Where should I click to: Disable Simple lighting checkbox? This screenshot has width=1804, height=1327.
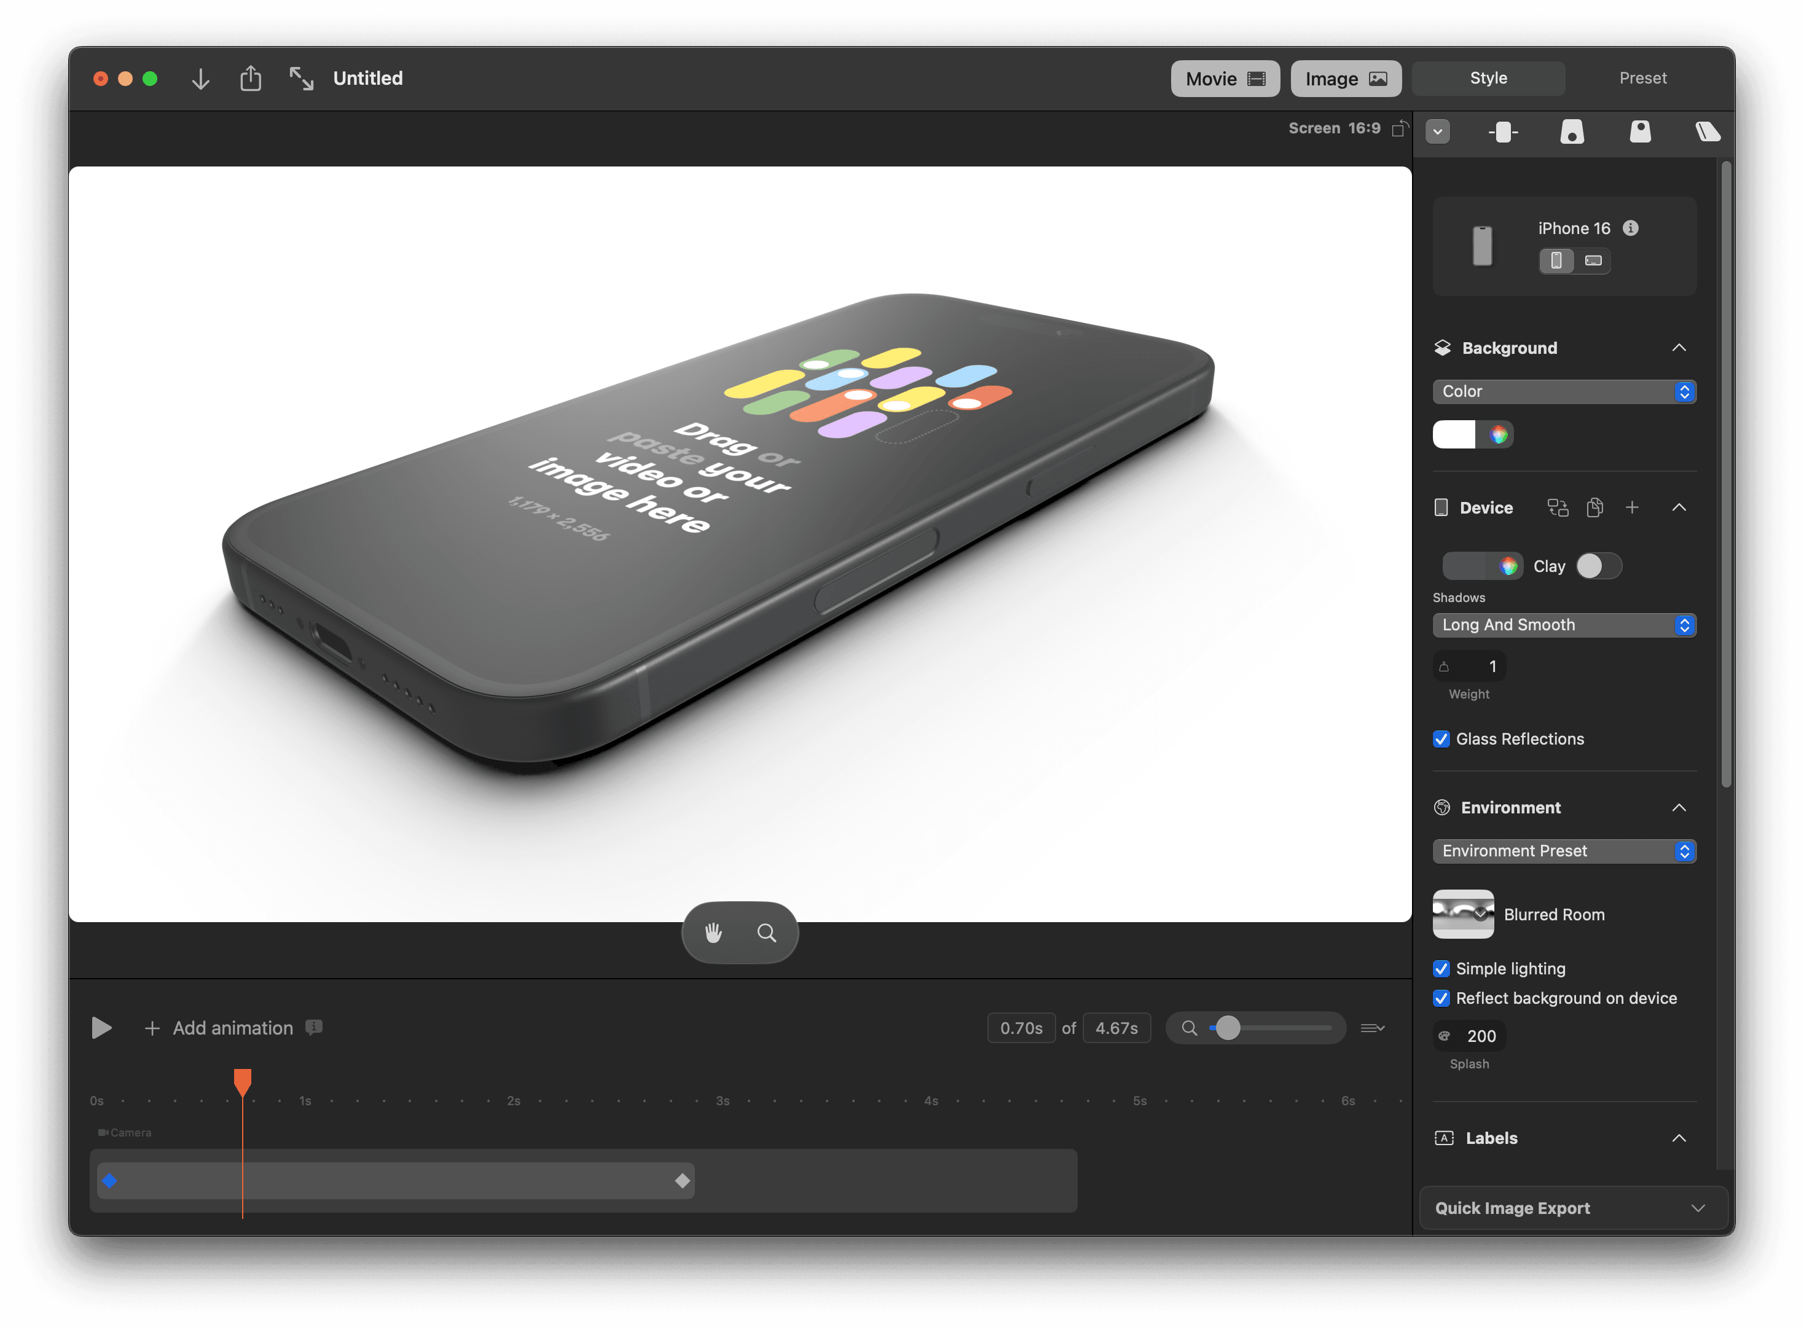[x=1441, y=969]
